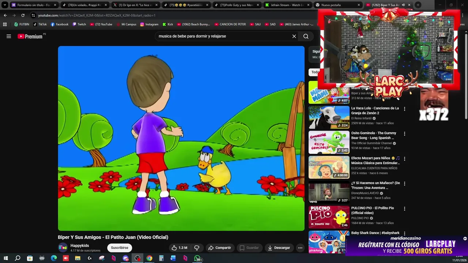
Task: Click the video player to pause
Action: pyautogui.click(x=181, y=138)
